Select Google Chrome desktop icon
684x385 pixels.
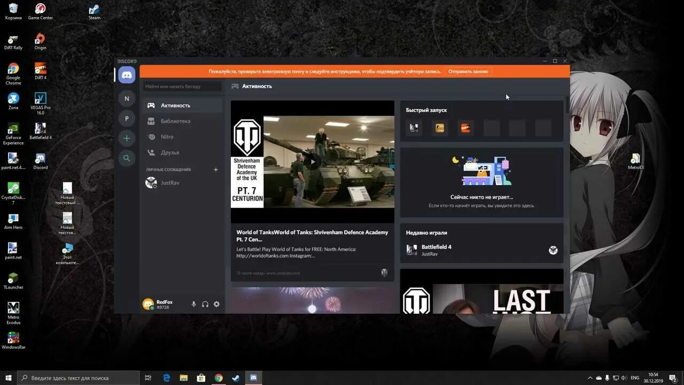pos(13,73)
